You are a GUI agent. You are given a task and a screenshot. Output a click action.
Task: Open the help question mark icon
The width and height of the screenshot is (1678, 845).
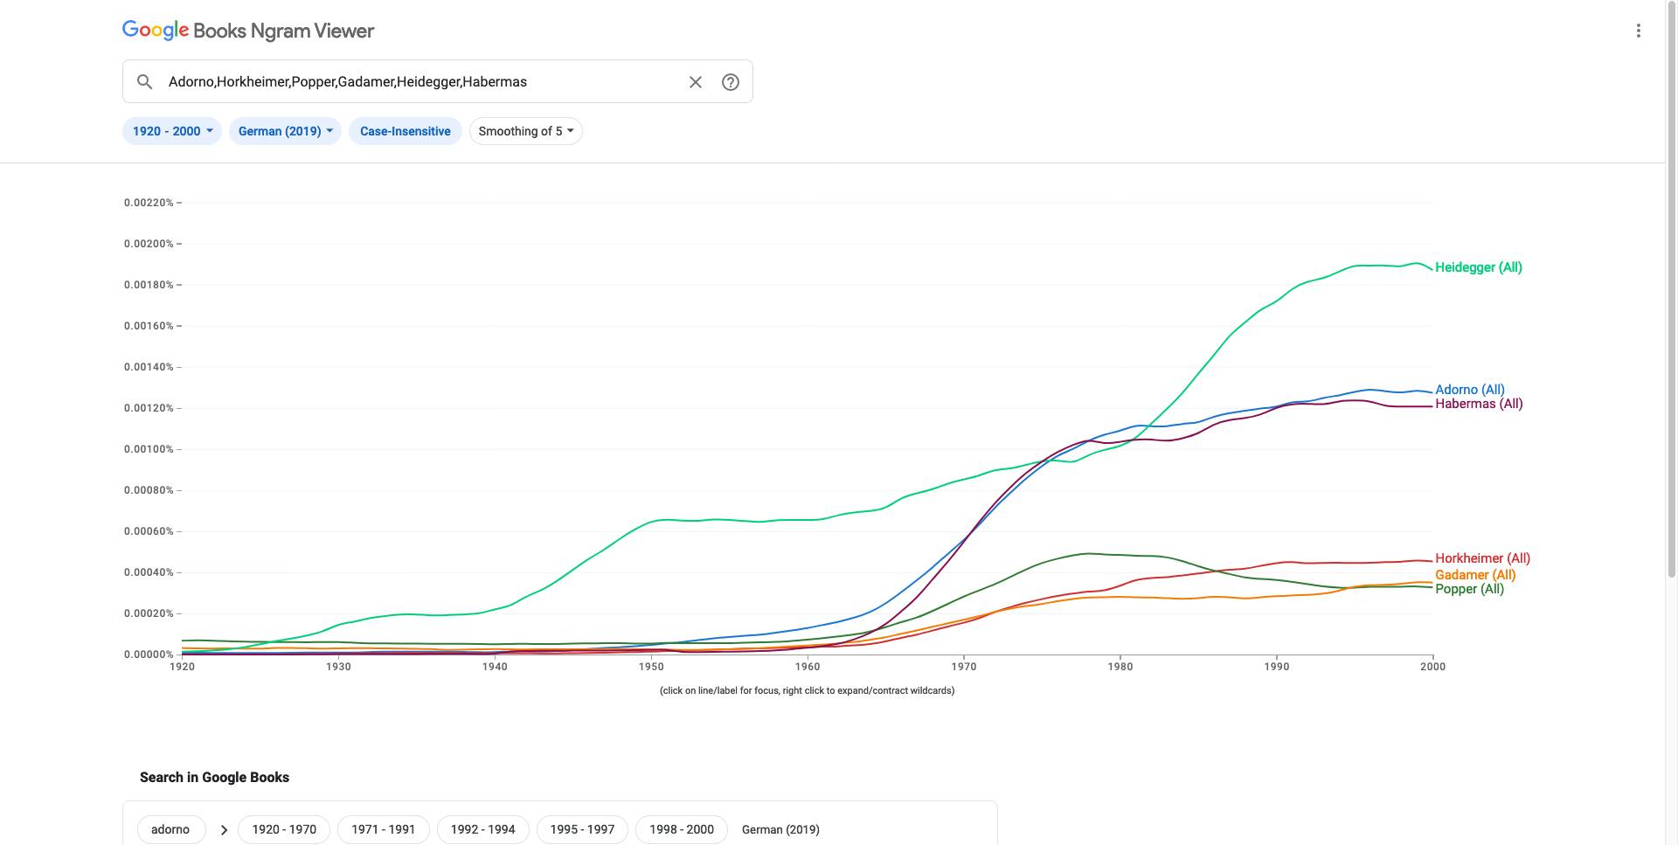click(731, 81)
